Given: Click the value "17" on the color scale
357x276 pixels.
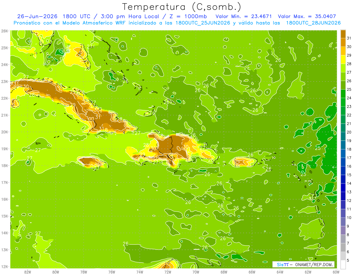Looking at the screenshot, I should [x=349, y=158].
